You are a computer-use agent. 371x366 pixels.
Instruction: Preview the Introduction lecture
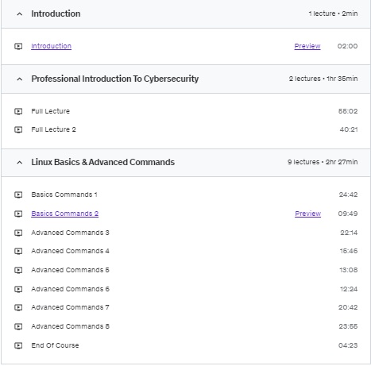(307, 46)
